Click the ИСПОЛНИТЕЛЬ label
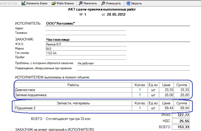 28,24
